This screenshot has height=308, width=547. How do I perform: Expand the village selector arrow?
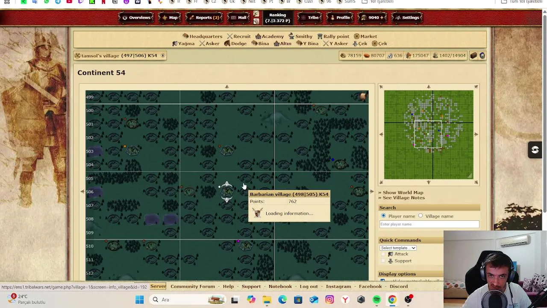pyautogui.click(x=163, y=56)
